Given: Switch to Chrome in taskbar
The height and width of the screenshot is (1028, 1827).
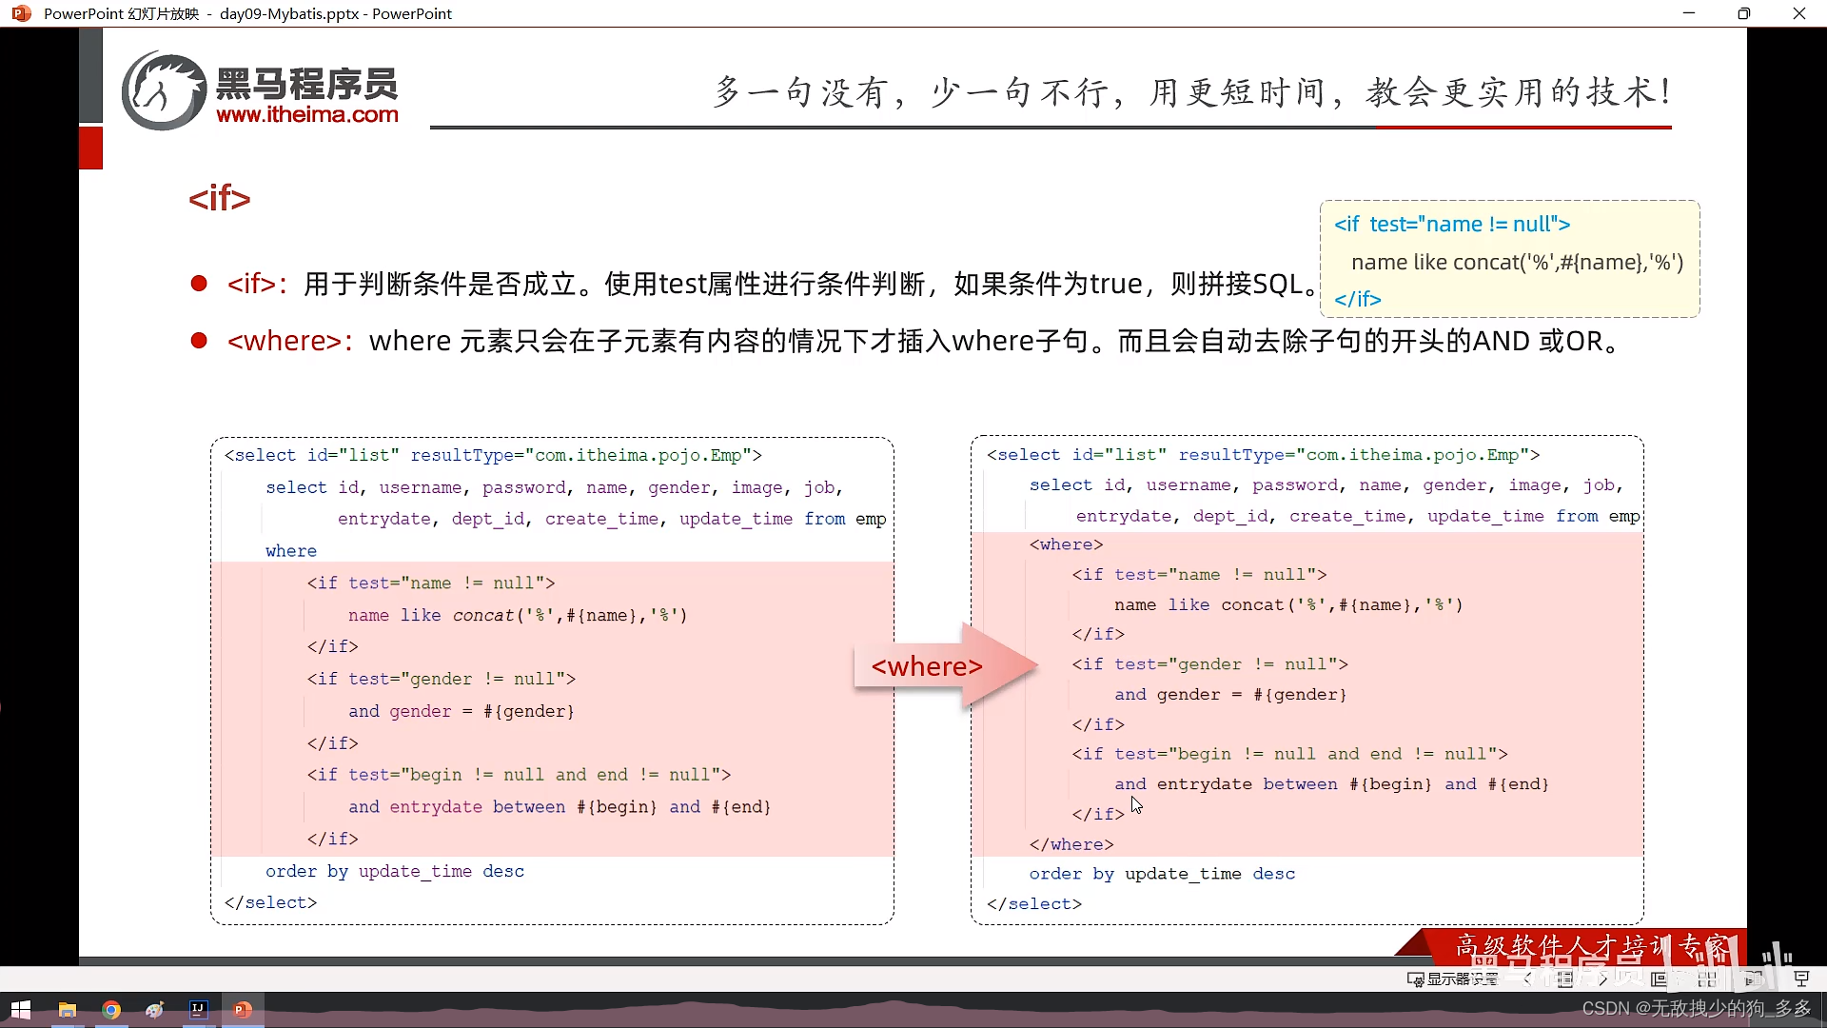Looking at the screenshot, I should pos(111,1010).
